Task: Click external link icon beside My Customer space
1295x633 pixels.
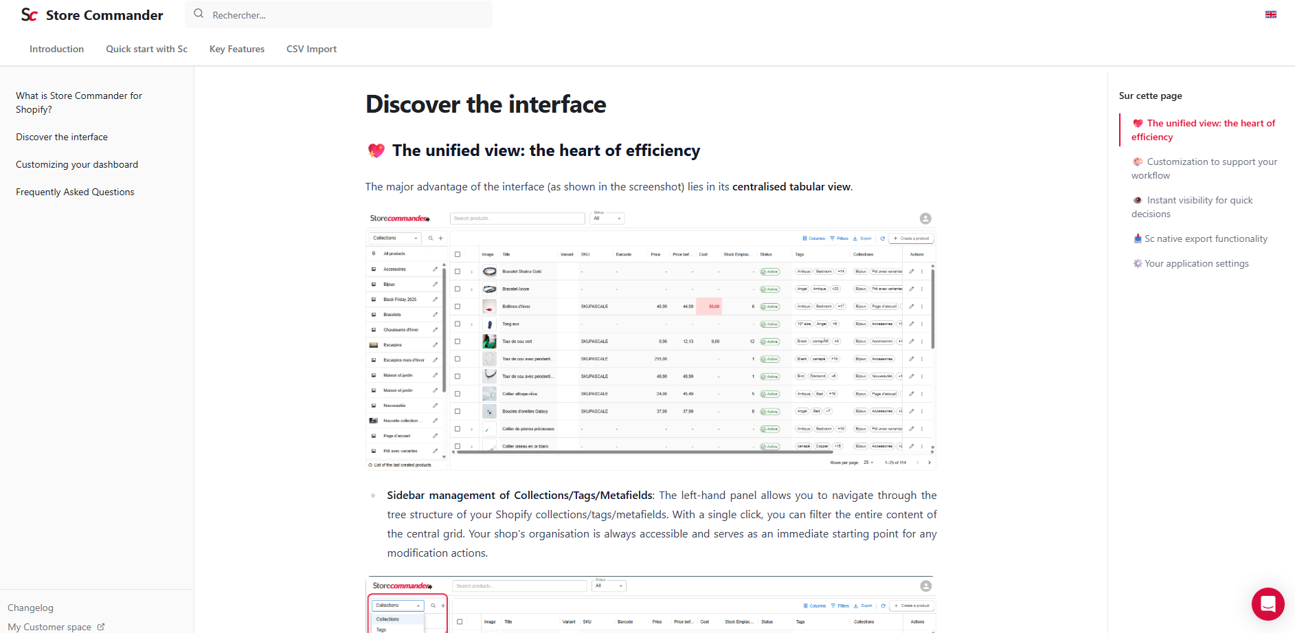Action: click(101, 627)
